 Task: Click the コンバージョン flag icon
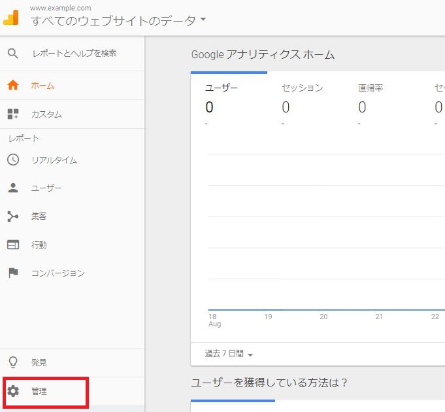click(x=13, y=273)
